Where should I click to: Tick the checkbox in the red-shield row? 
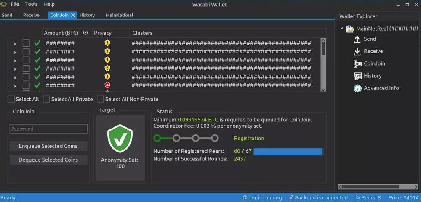click(26, 85)
